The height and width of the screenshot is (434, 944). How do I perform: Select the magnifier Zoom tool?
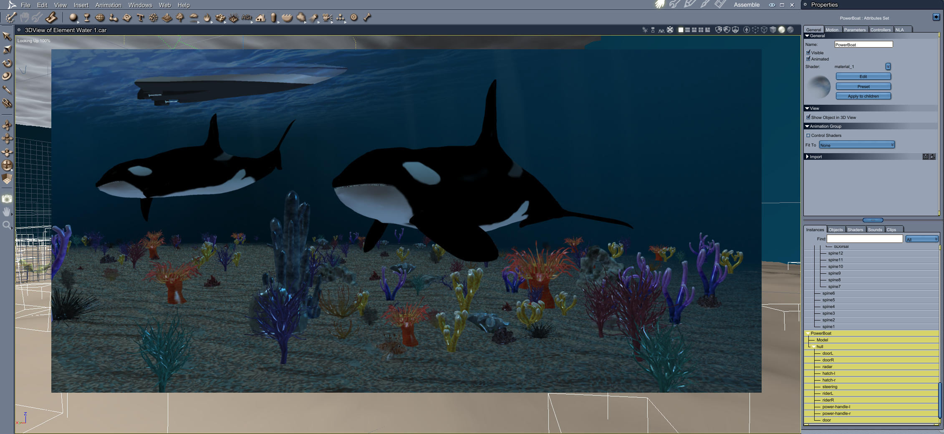click(7, 225)
